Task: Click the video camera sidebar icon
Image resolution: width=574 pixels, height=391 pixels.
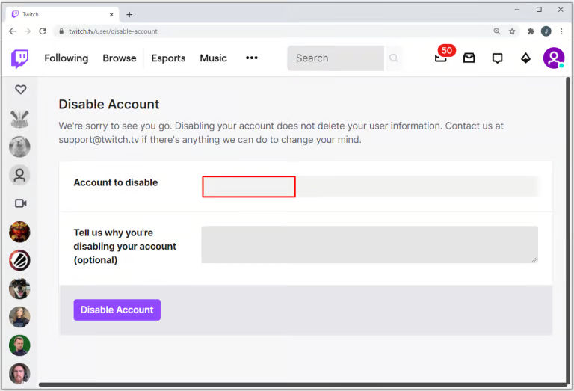Action: point(20,203)
